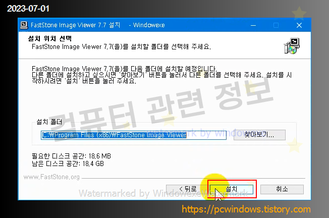Image resolution: width=329 pixels, height=218 pixels.
Task: Click the '남은 디스크 공간: 18.4 GB' text
Action: click(x=68, y=163)
